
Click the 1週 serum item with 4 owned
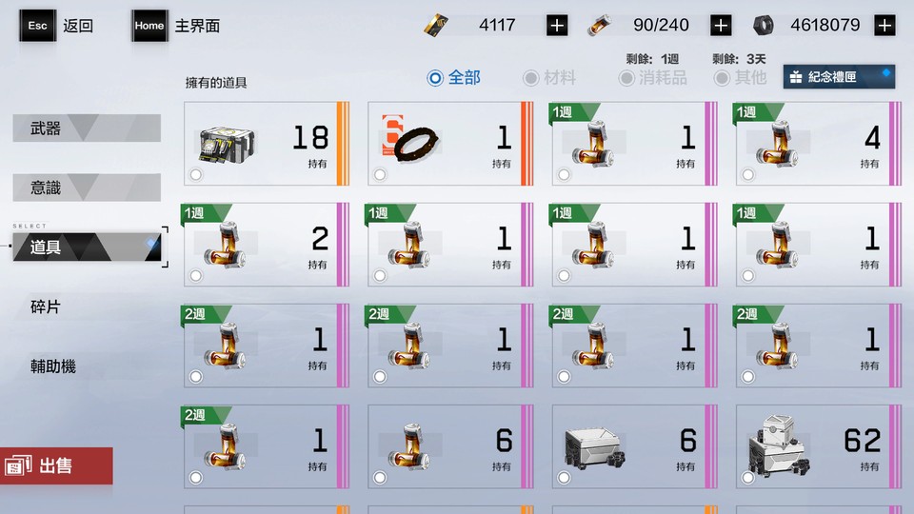pyautogui.click(x=819, y=144)
